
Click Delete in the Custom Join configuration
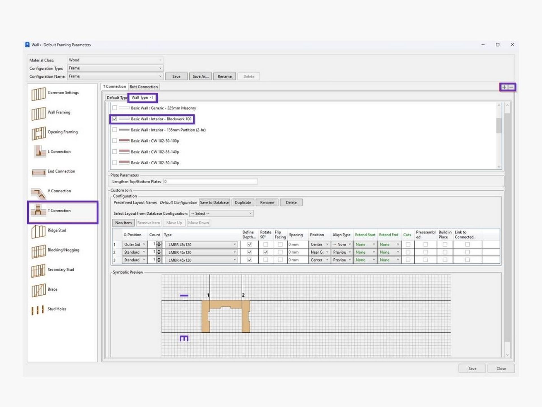pos(291,202)
